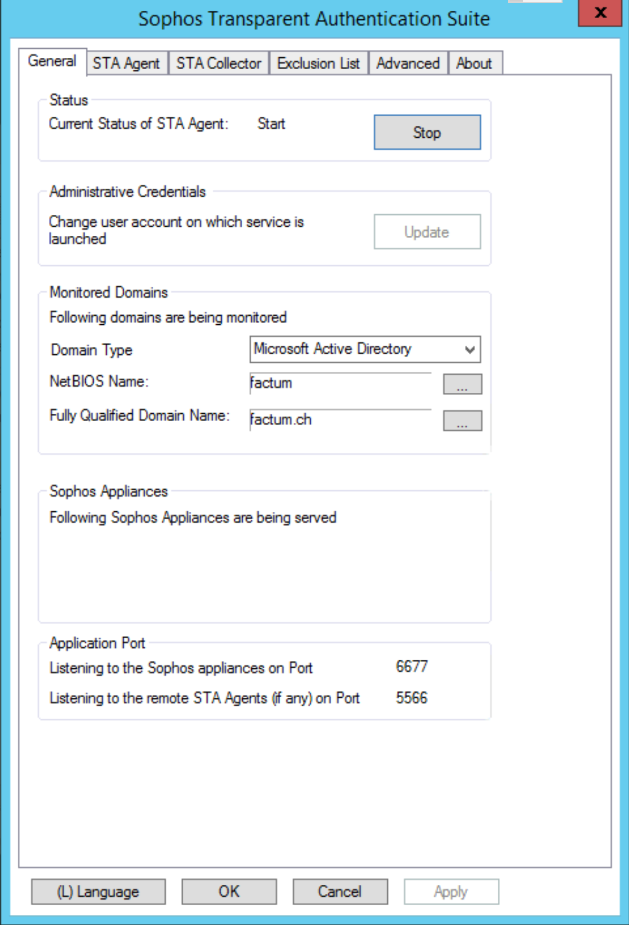Click the 'Following Sophos Appliances are being served' text
Screen dimensions: 629x925
pyautogui.click(x=193, y=518)
